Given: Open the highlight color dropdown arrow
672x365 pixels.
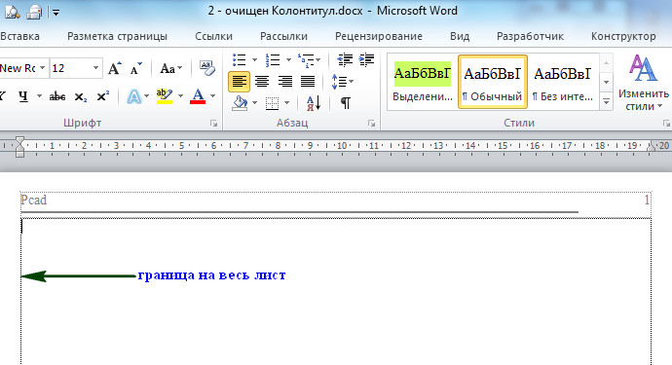Looking at the screenshot, I should click(180, 96).
